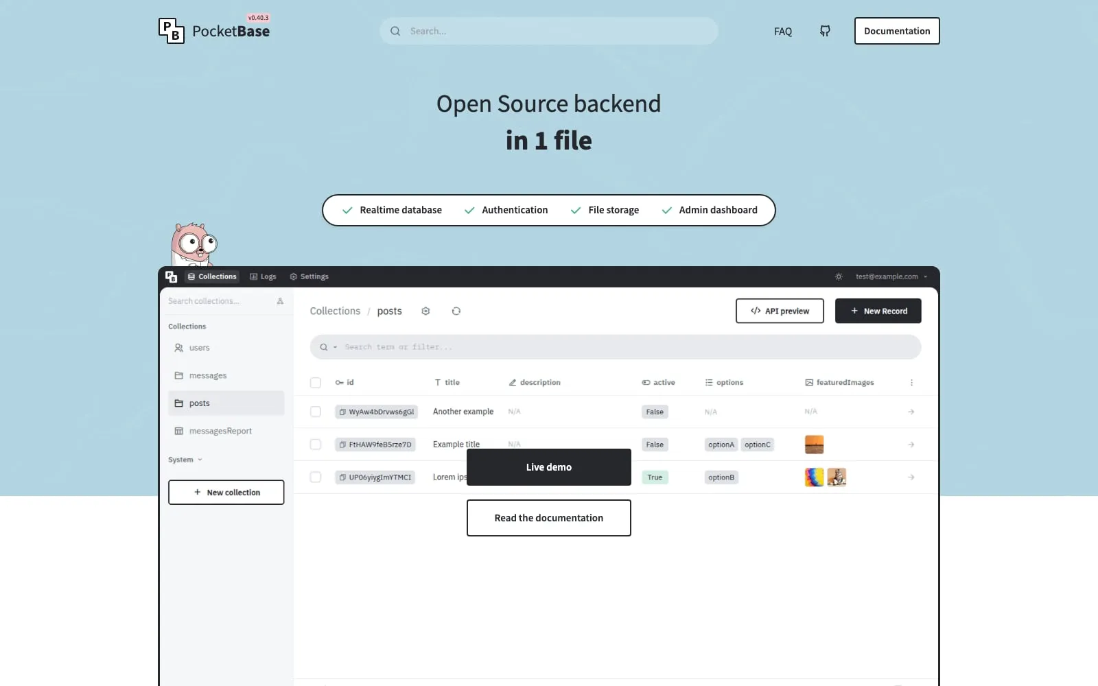Open the colorful featured image thumbnail

[815, 477]
